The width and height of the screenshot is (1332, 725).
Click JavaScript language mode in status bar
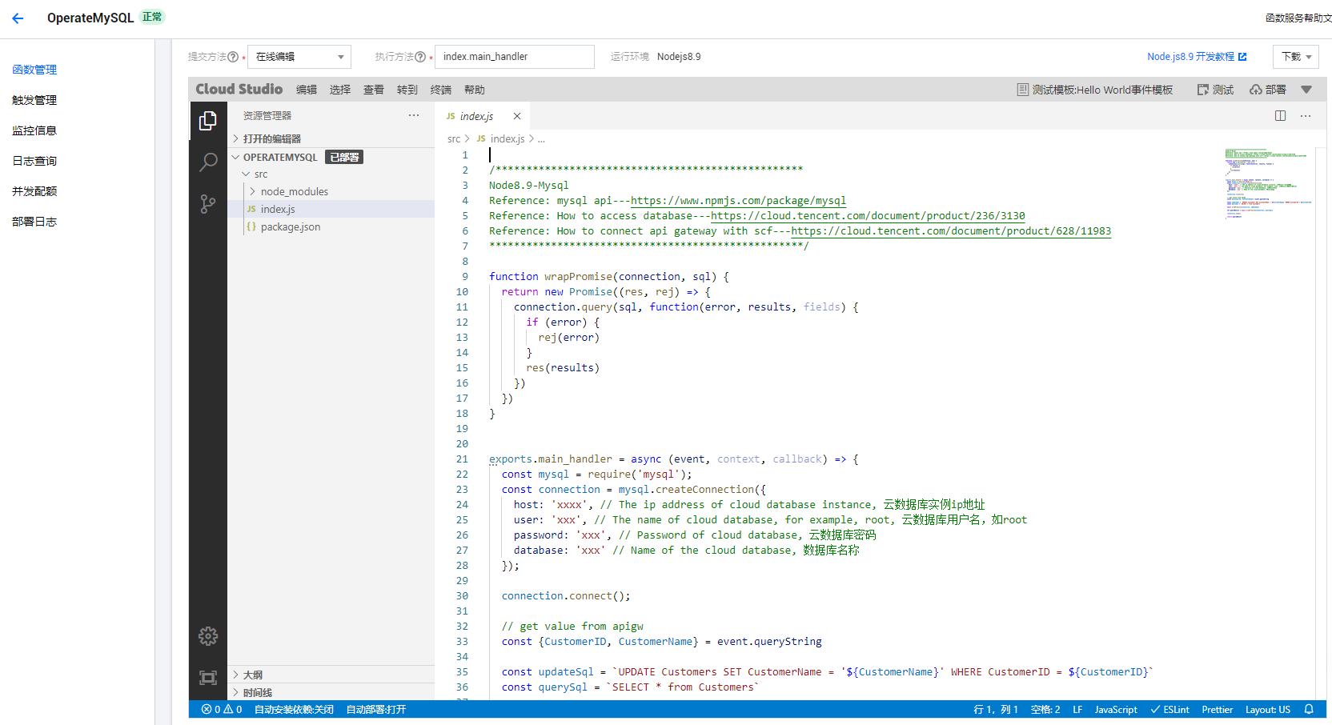[x=1116, y=710]
